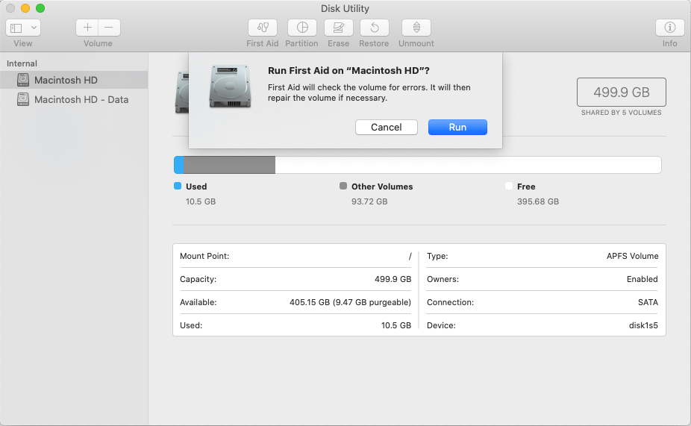Click the 'Internal' sidebar heading
Screen dimensions: 691x426
[x=22, y=63]
